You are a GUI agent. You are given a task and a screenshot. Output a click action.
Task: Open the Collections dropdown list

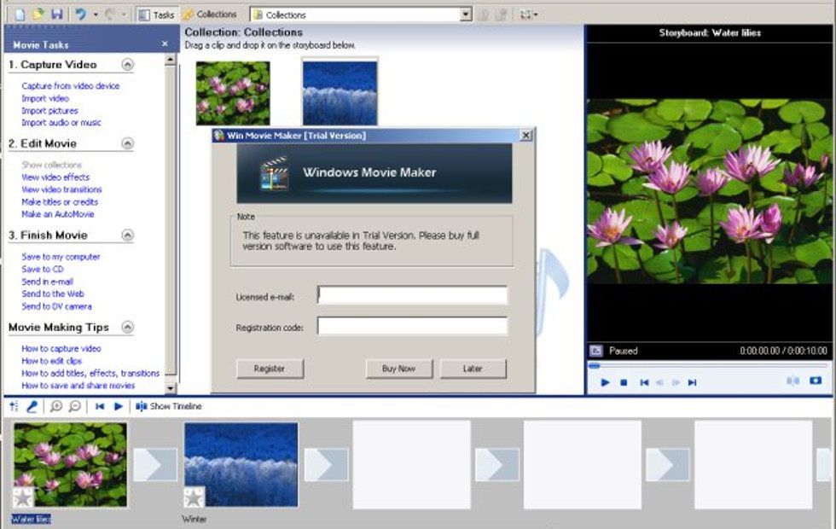click(465, 15)
